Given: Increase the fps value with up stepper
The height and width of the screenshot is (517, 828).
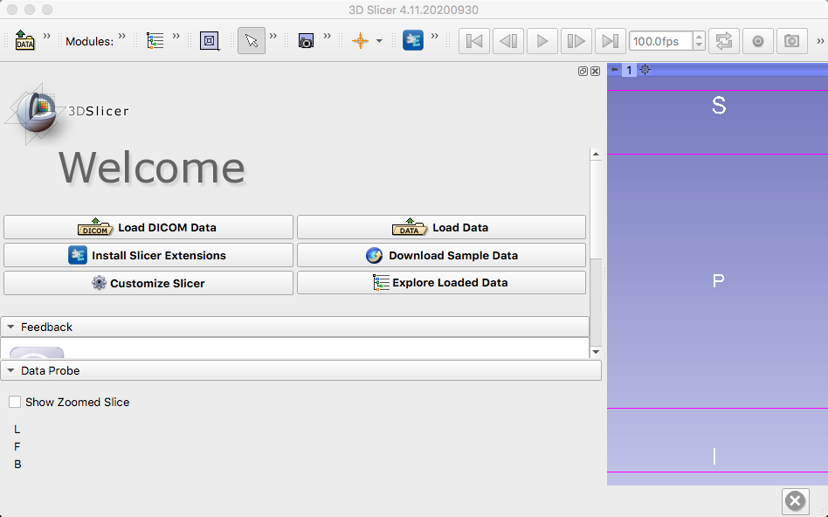Looking at the screenshot, I should click(x=699, y=36).
